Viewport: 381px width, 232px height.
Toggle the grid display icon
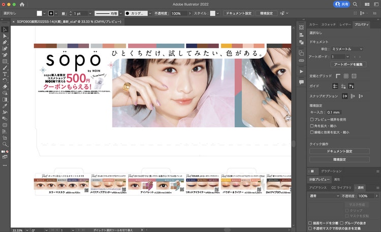click(346, 76)
